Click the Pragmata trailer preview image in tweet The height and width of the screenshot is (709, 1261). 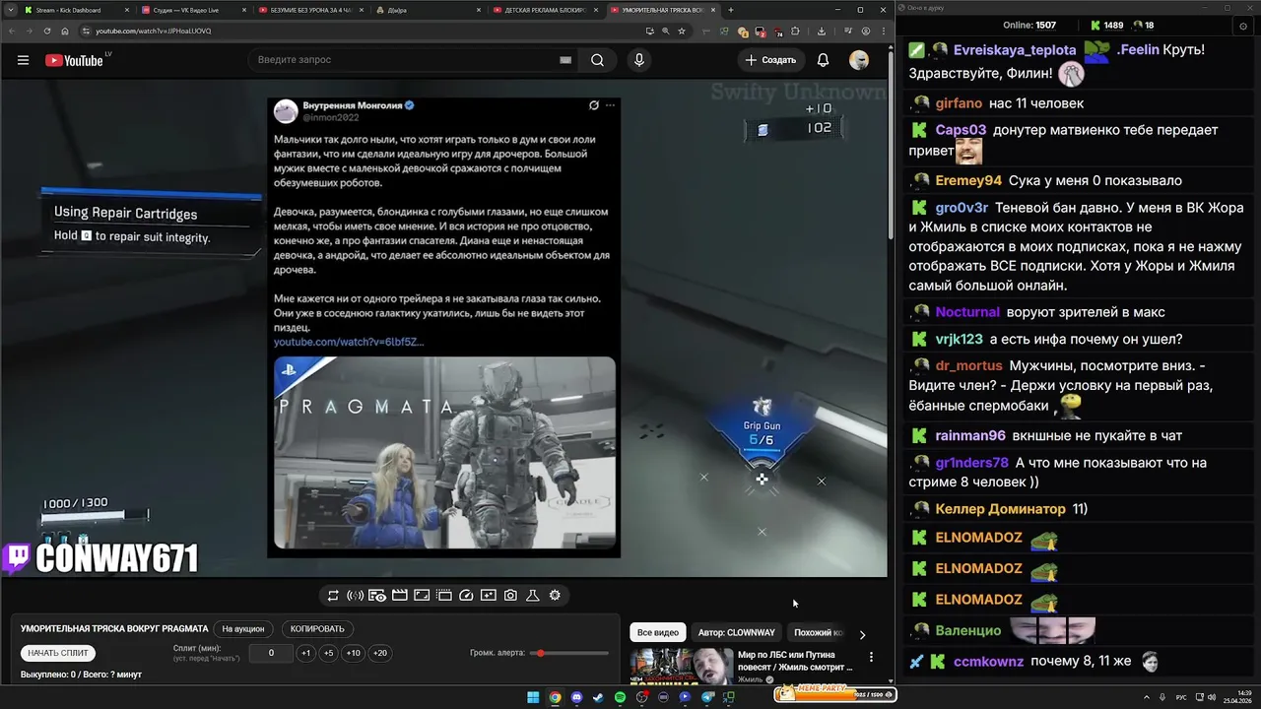click(444, 452)
